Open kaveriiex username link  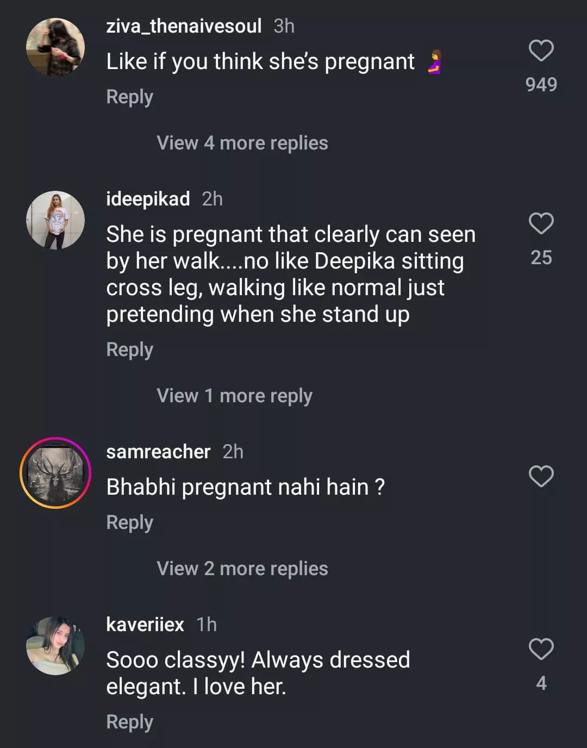tap(145, 625)
